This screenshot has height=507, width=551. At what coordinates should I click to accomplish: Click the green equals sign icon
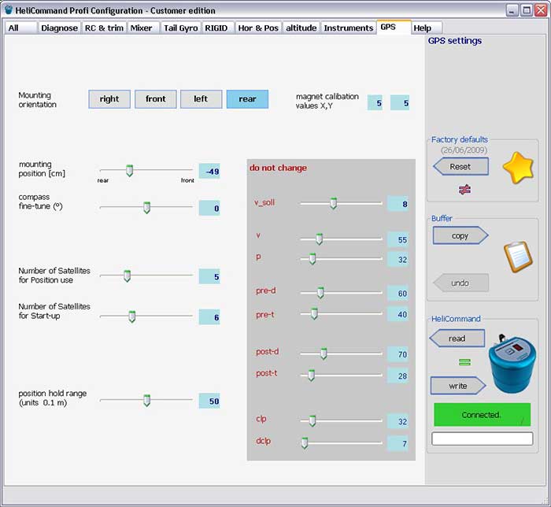pyautogui.click(x=464, y=362)
